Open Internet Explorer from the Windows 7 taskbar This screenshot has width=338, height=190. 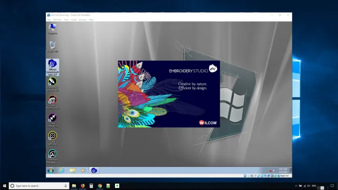(x=61, y=170)
